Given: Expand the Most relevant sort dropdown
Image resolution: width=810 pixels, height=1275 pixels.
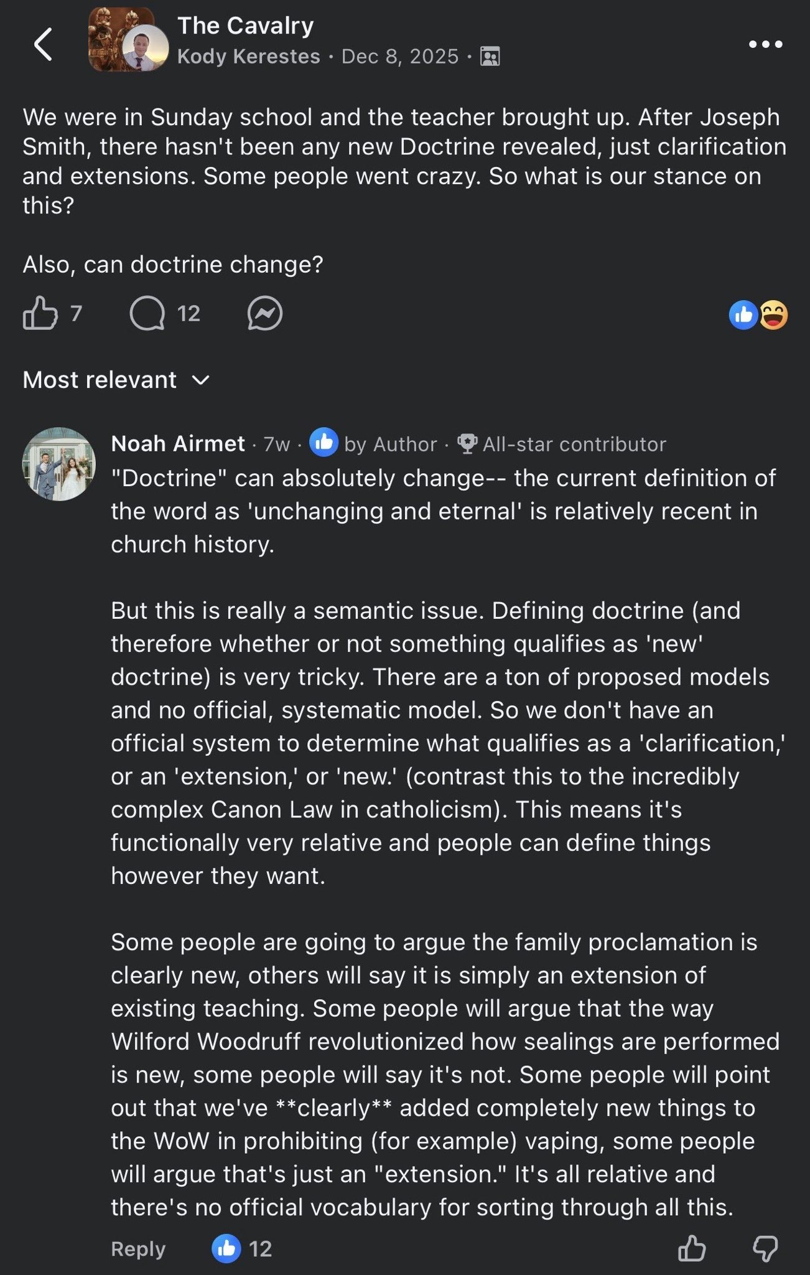Looking at the screenshot, I should (116, 380).
